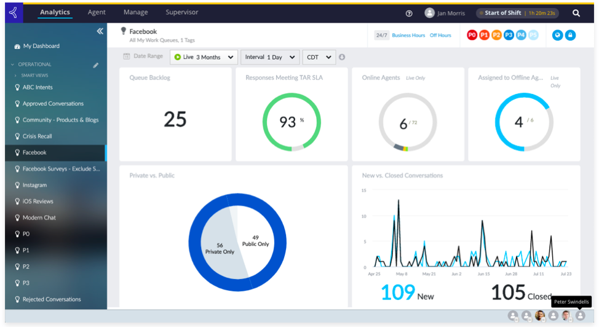Viewport: 599px width, 327px height.
Task: Click the Jan Morris user avatar
Action: 429,13
